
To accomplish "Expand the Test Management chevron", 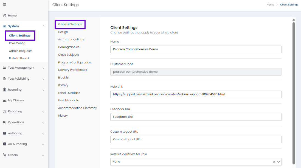I will [43, 68].
